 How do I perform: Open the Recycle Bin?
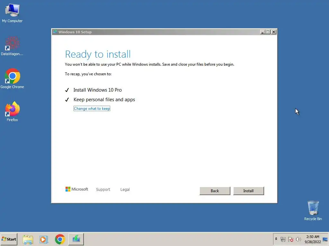[x=313, y=210]
